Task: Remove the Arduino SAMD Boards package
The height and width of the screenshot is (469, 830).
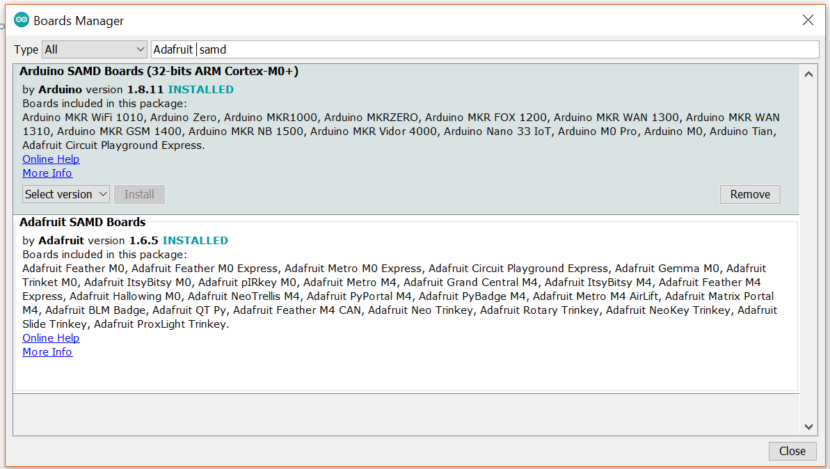Action: coord(750,194)
